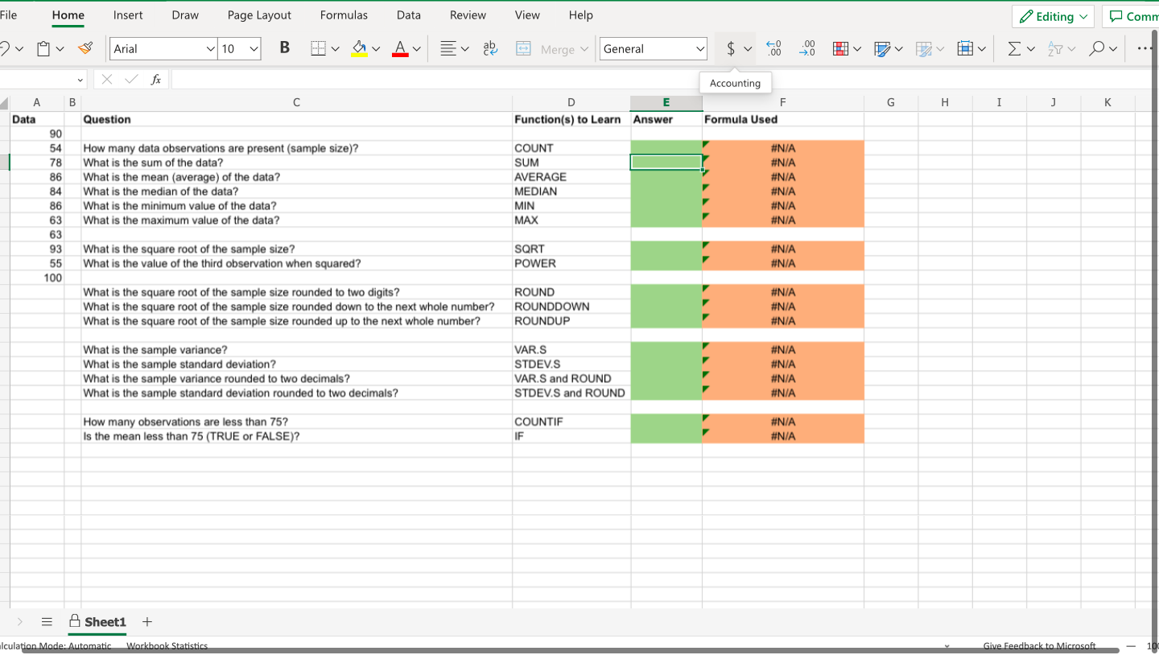The width and height of the screenshot is (1159, 655).
Task: Select the AutoSum sigma icon
Action: [1016, 48]
